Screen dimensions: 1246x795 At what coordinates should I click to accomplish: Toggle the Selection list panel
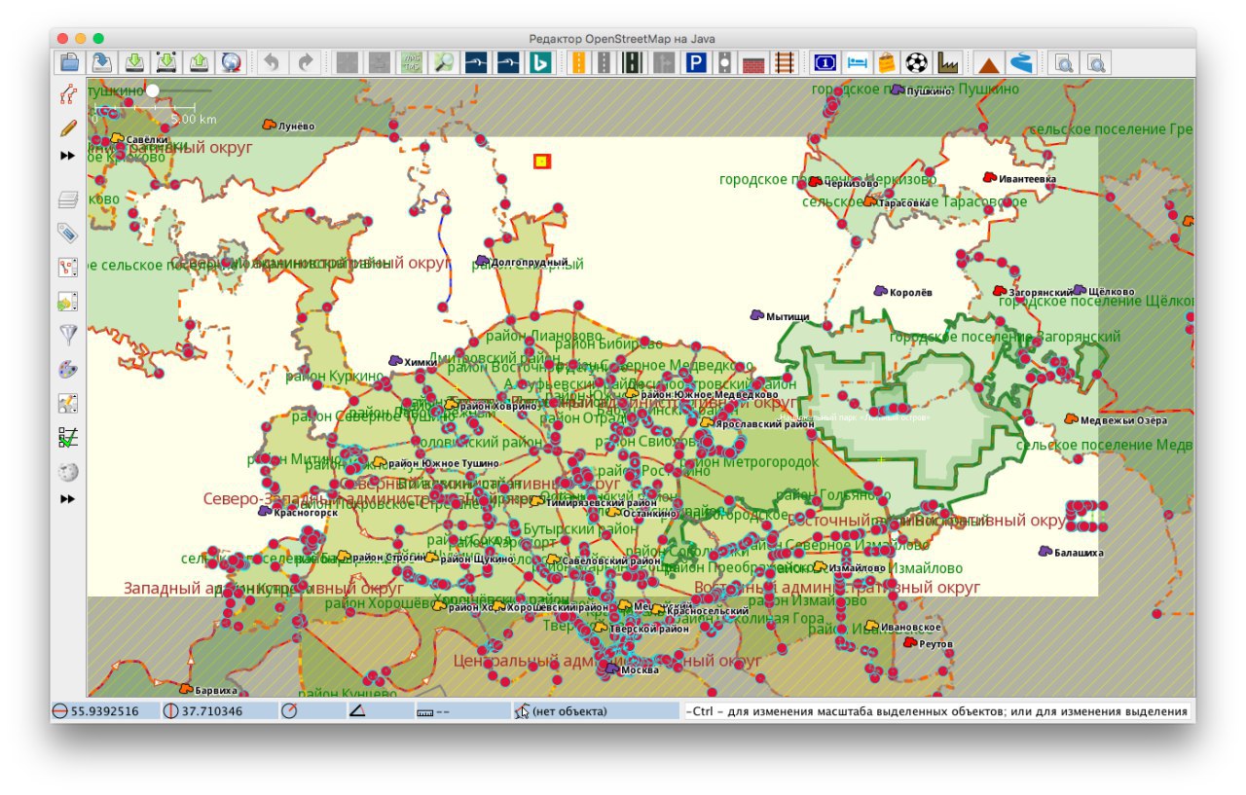point(67,268)
